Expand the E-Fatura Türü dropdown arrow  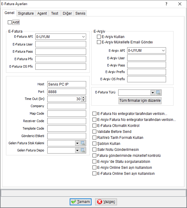pyautogui.click(x=153, y=92)
